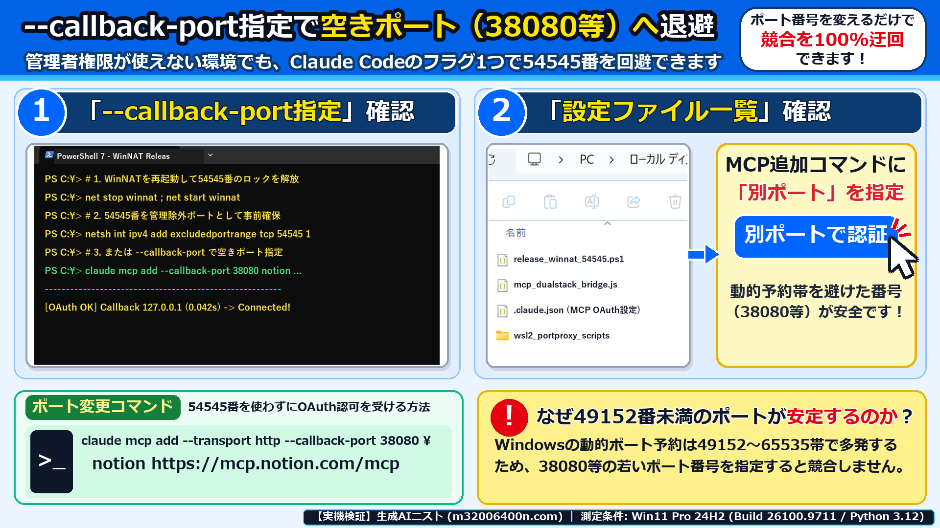Click the Delete trash icon in Explorer toolbar
Image resolution: width=940 pixels, height=528 pixels.
[675, 201]
